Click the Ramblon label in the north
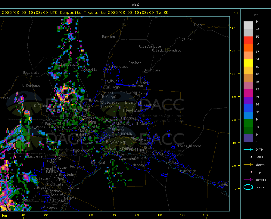The image size is (271, 219). tap(108, 37)
